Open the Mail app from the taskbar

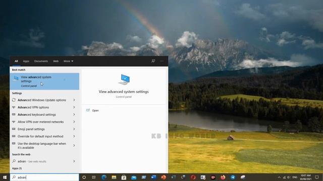coord(134,177)
